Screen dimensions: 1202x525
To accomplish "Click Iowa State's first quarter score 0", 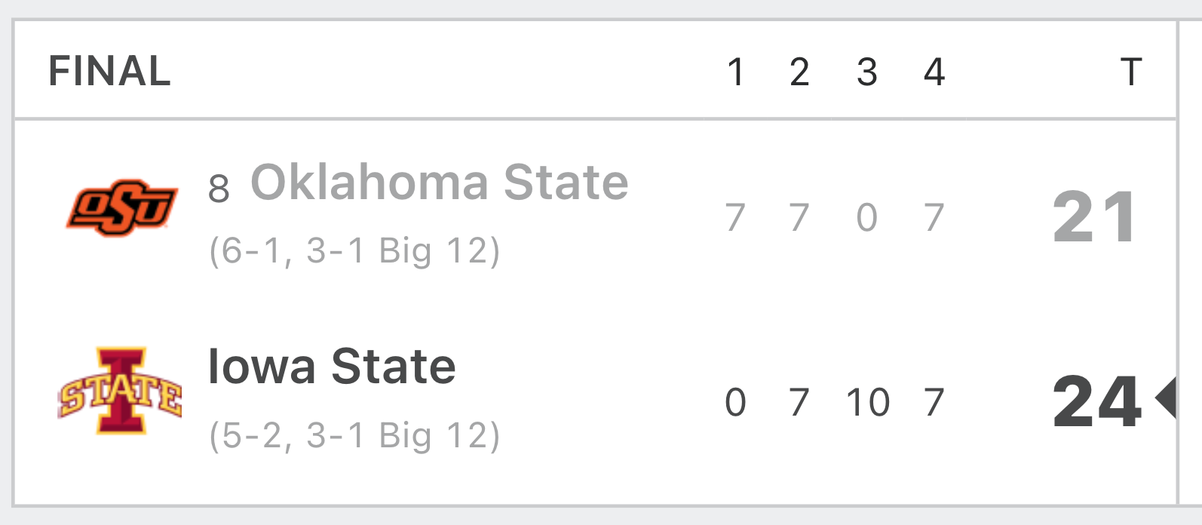I will [735, 402].
